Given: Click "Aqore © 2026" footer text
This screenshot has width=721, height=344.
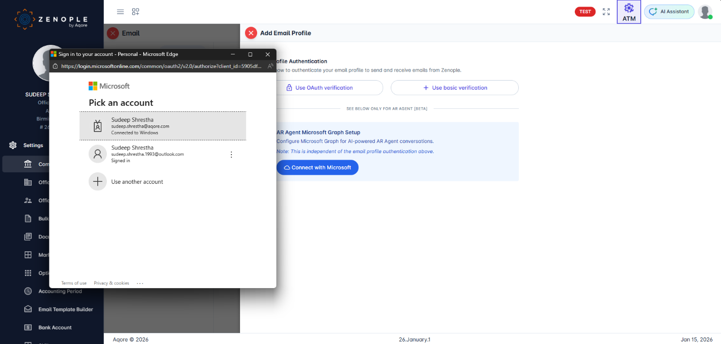Looking at the screenshot, I should click(x=131, y=339).
